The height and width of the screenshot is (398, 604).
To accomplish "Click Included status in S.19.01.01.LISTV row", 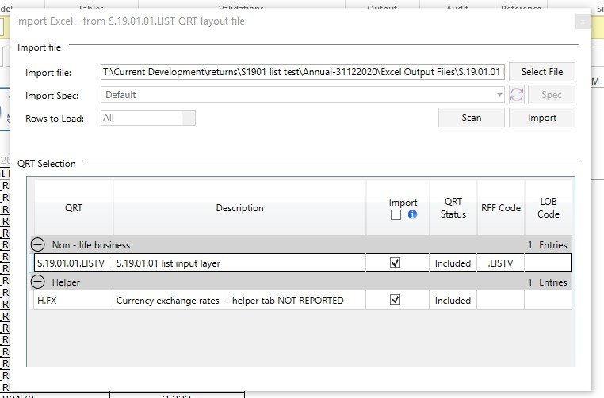I will point(453,263).
